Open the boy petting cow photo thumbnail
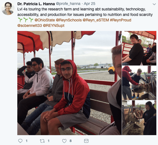The image size is (158, 145). [139, 83]
